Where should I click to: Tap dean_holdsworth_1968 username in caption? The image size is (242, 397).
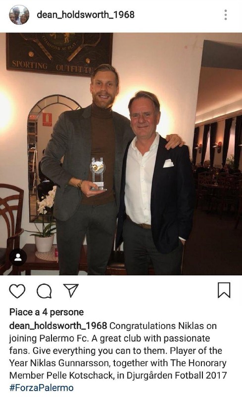click(x=58, y=326)
